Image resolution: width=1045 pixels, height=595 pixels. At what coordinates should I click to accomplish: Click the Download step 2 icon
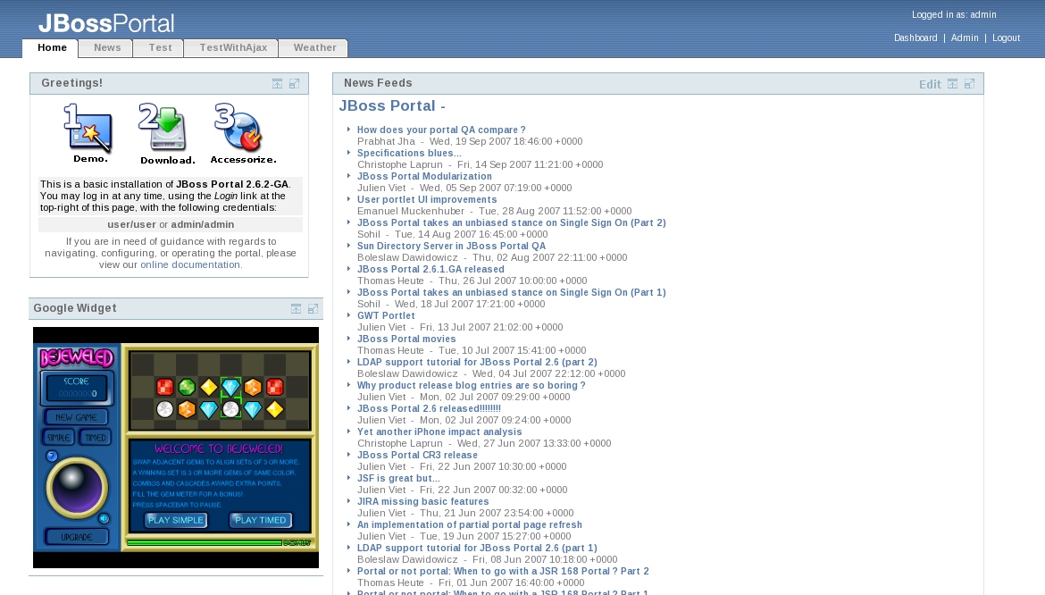(167, 133)
